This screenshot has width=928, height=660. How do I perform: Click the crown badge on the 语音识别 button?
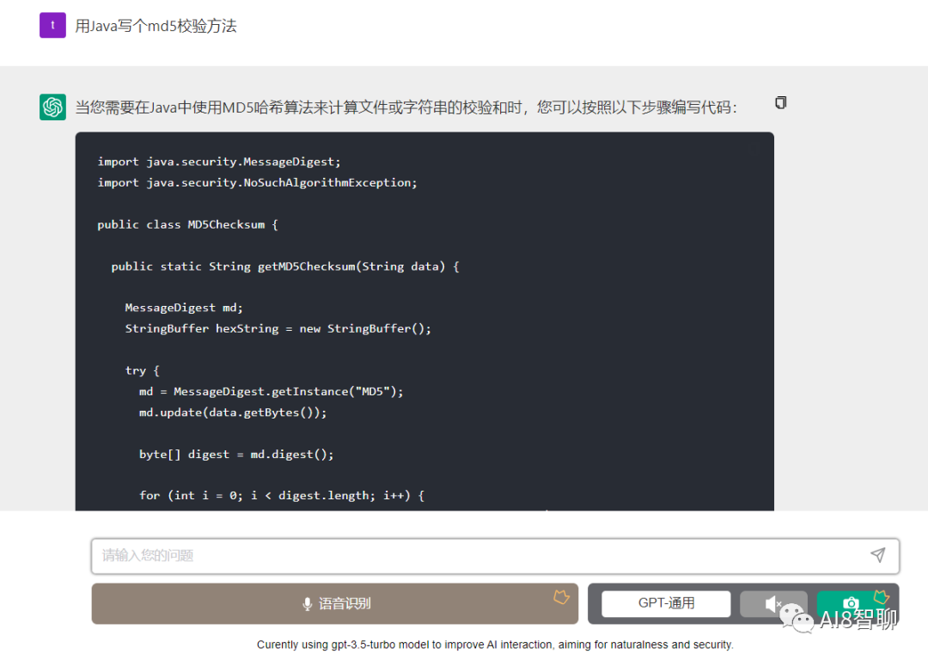[x=561, y=596]
